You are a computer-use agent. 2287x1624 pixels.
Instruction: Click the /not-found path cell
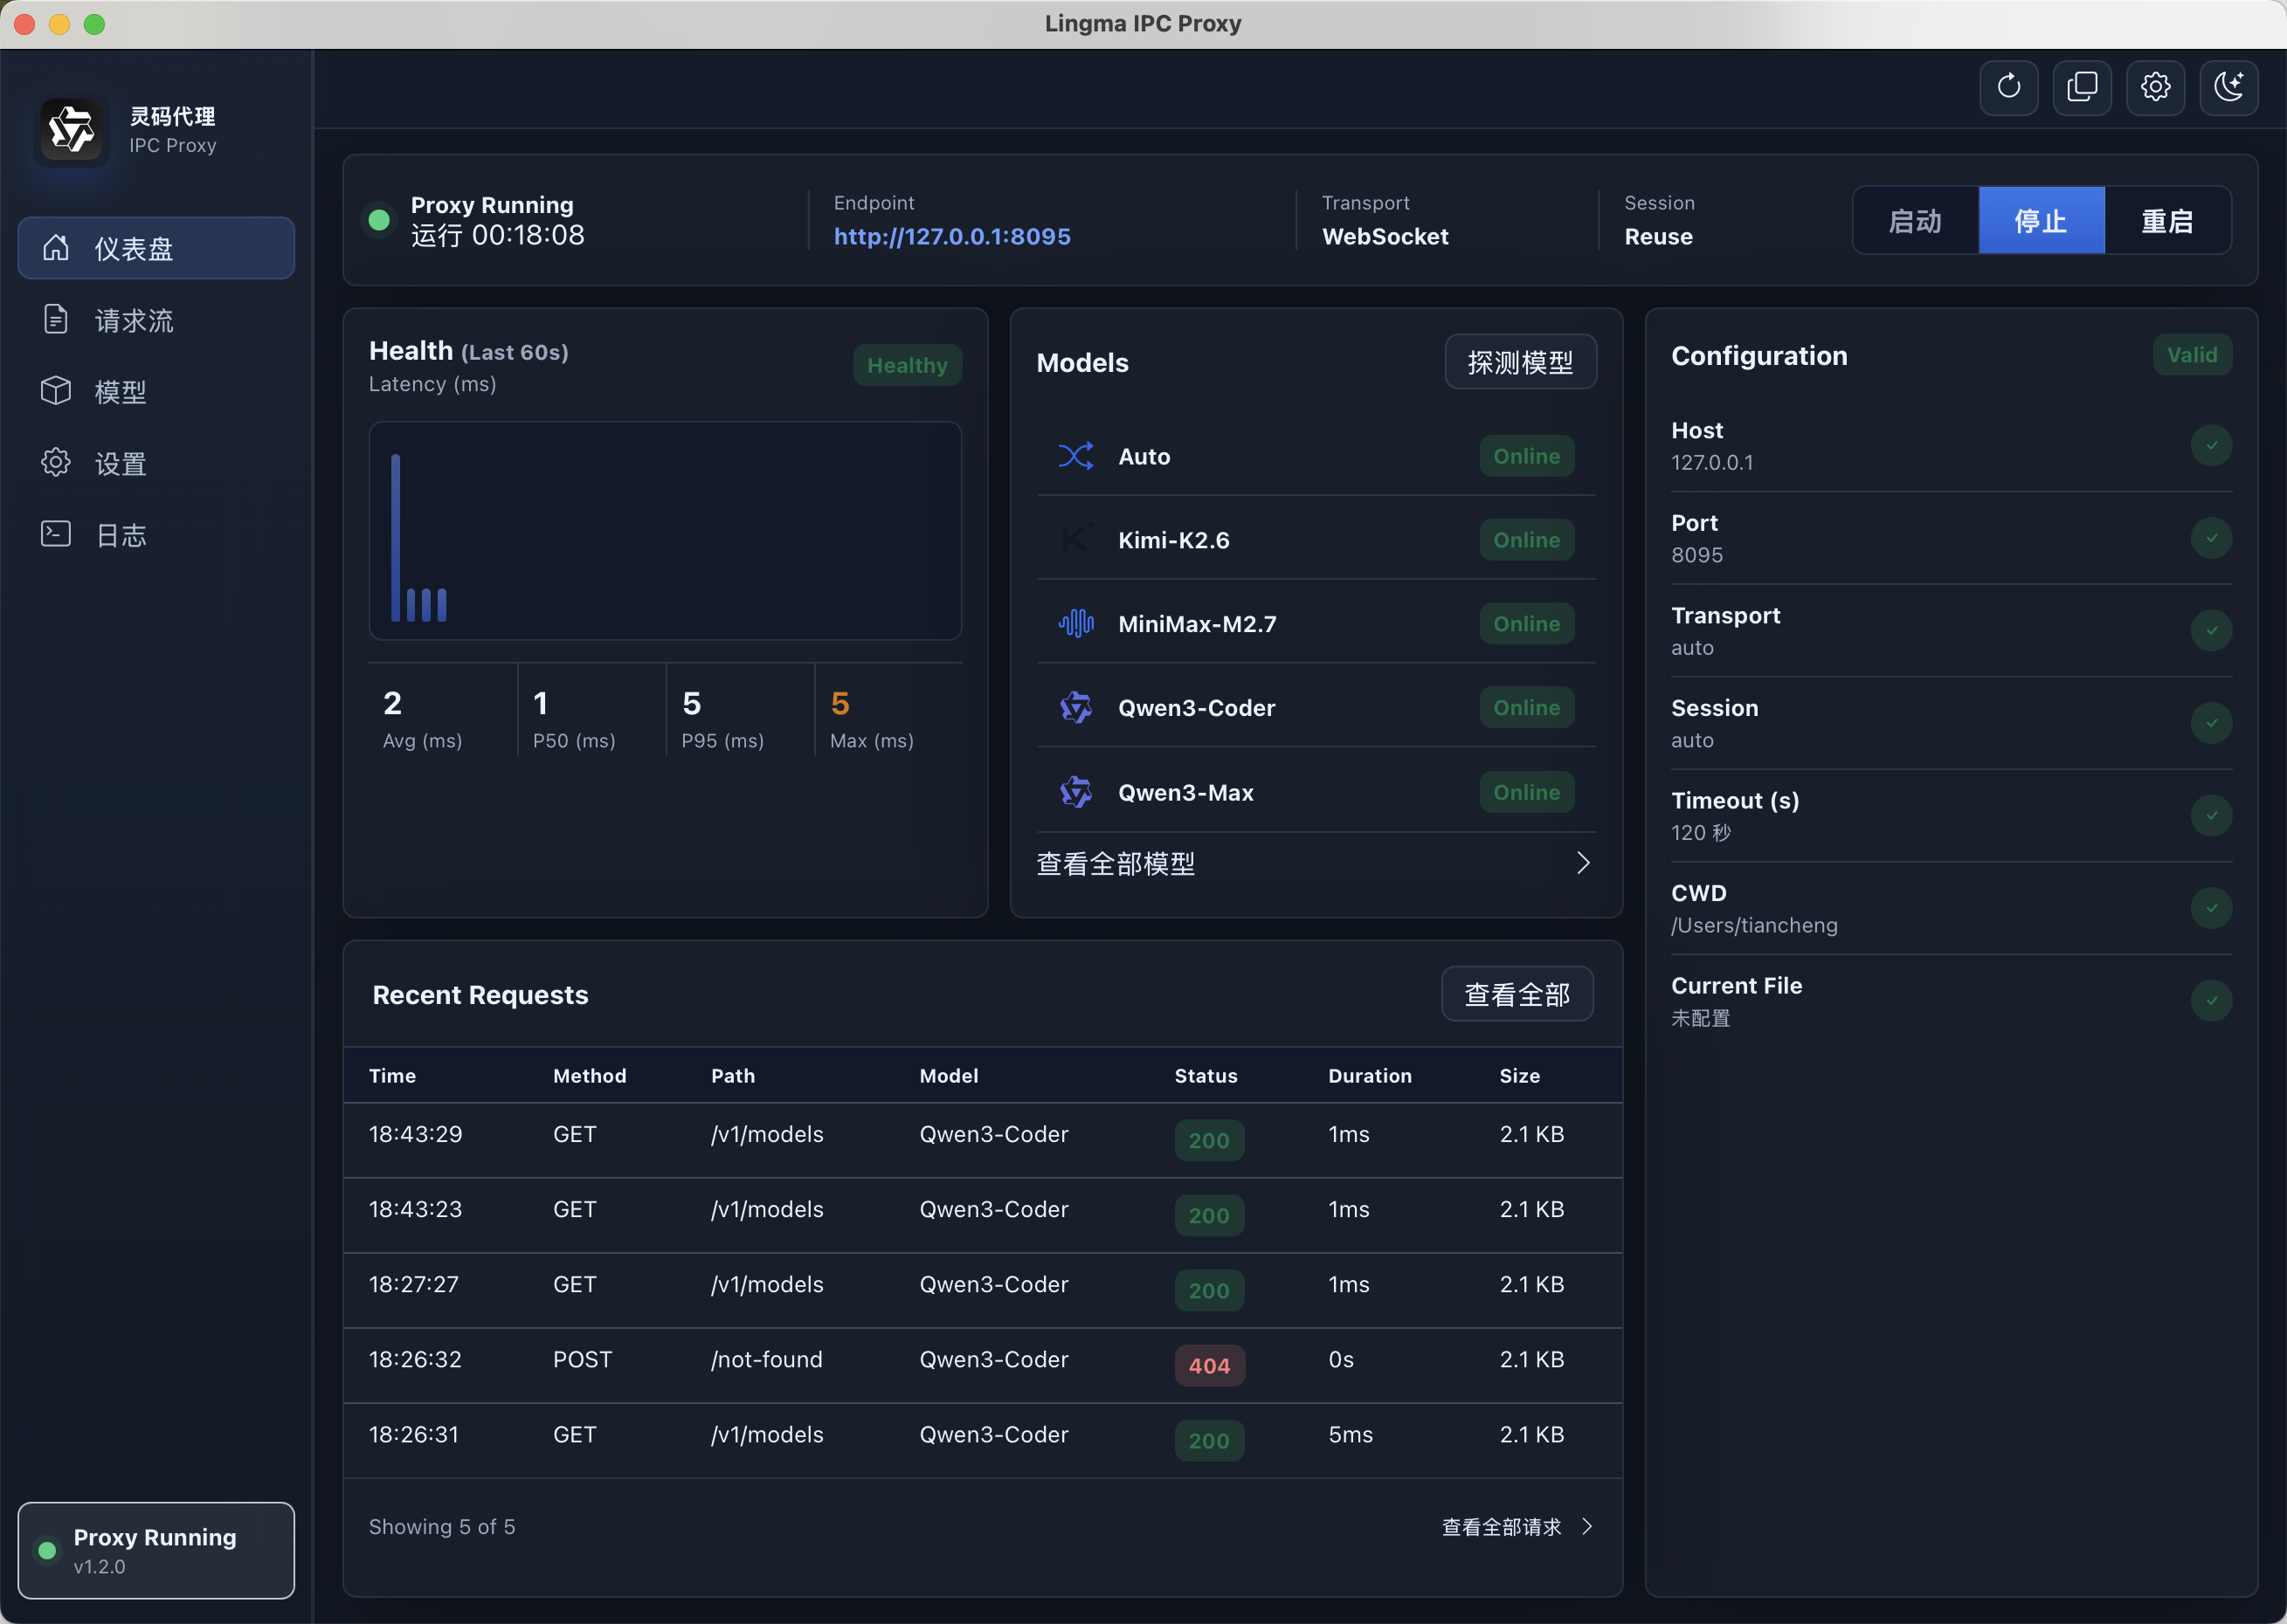[x=766, y=1359]
